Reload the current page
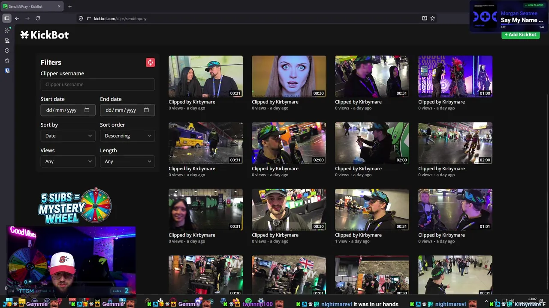549x308 pixels. coord(38,18)
